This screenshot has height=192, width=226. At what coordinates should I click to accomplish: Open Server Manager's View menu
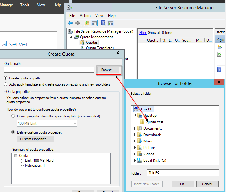pos(41,5)
